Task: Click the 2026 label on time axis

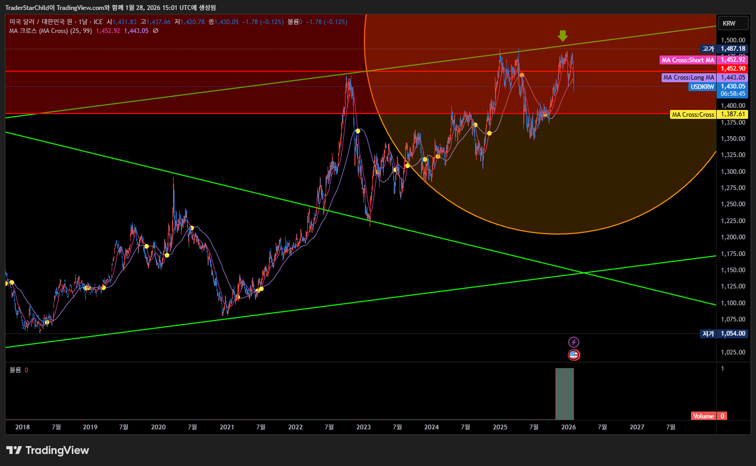Action: click(x=568, y=427)
